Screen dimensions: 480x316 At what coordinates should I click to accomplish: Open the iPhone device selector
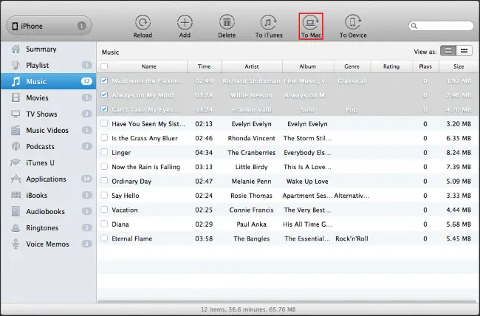49,26
